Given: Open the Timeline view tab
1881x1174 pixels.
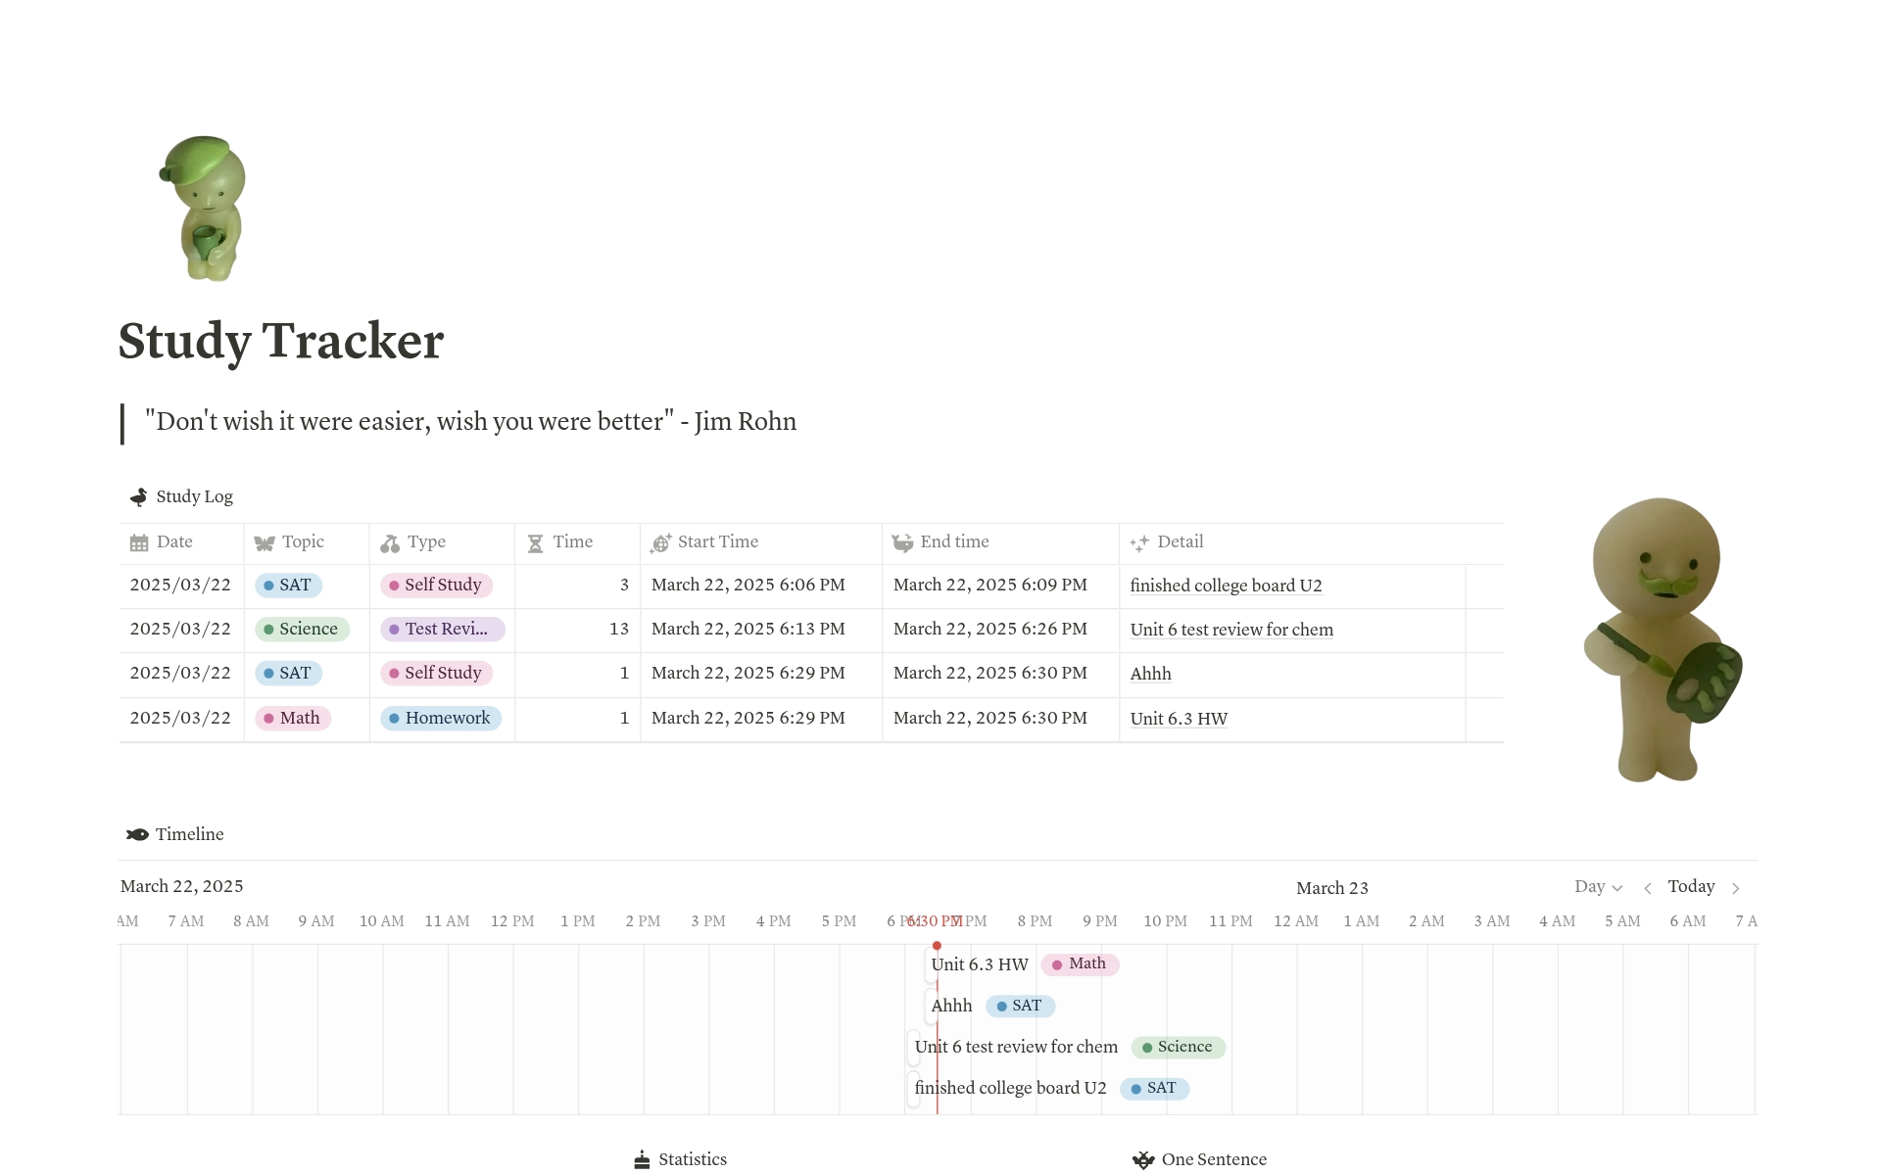Looking at the screenshot, I should tap(189, 834).
